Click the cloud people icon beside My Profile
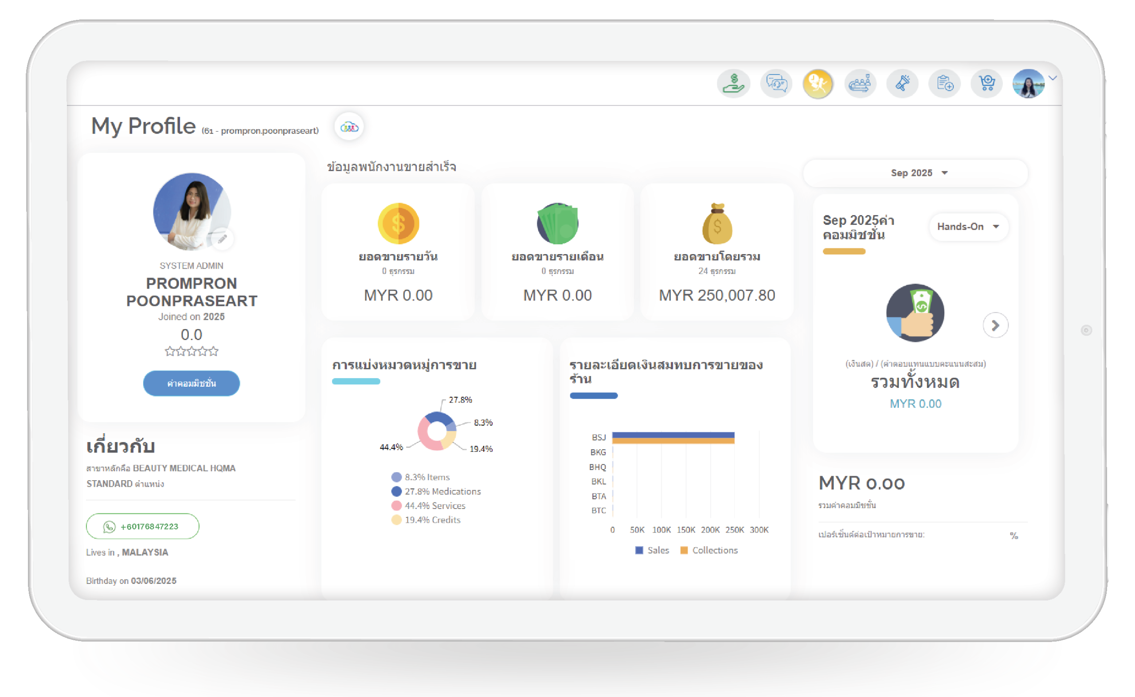The width and height of the screenshot is (1135, 697). click(349, 127)
